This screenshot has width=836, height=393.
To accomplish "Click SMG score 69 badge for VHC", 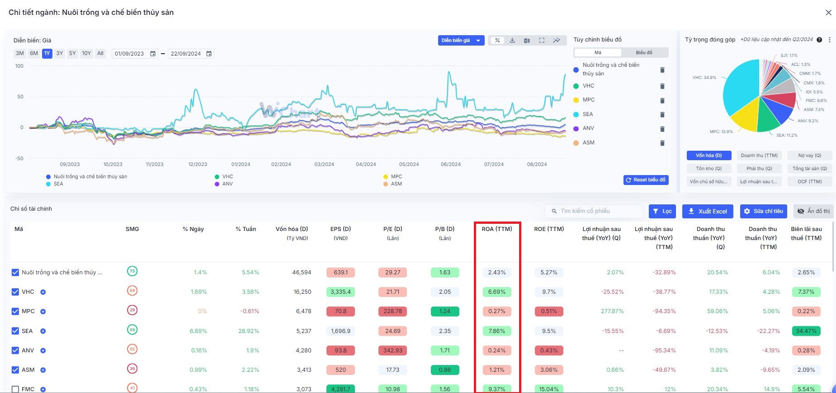I will 132,291.
